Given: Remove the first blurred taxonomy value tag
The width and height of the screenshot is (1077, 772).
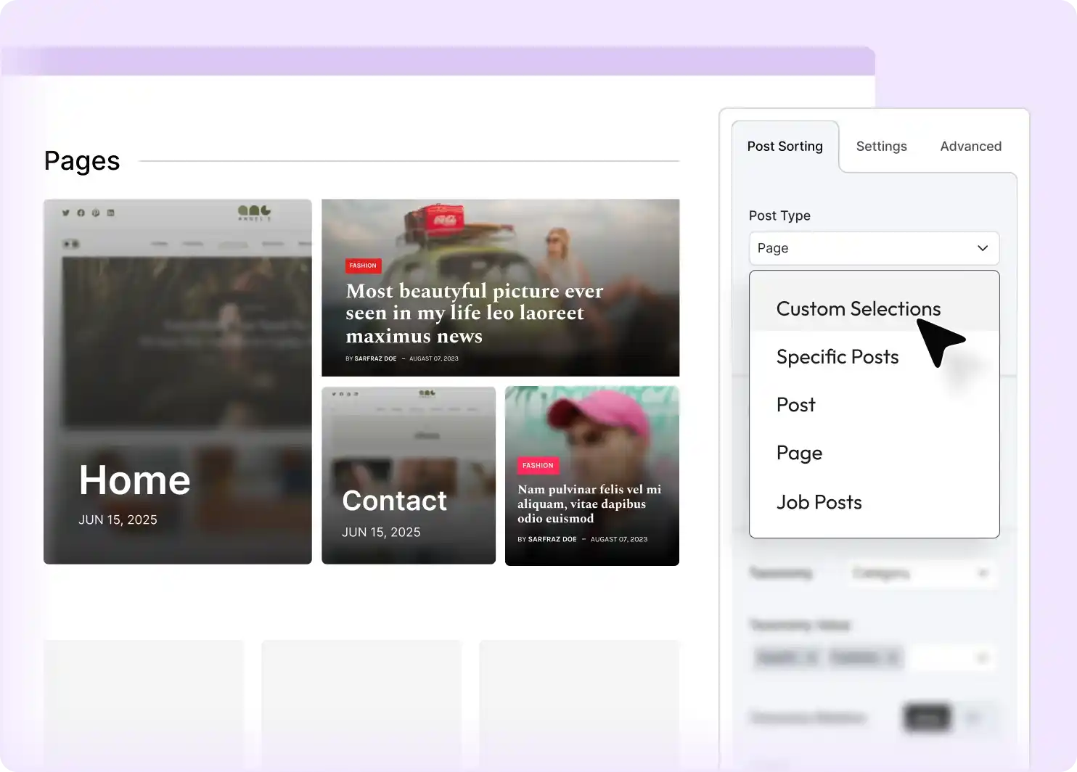Looking at the screenshot, I should 811,658.
